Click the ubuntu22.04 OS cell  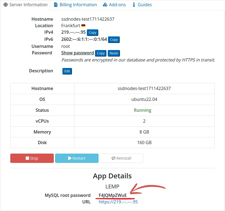pos(144,99)
